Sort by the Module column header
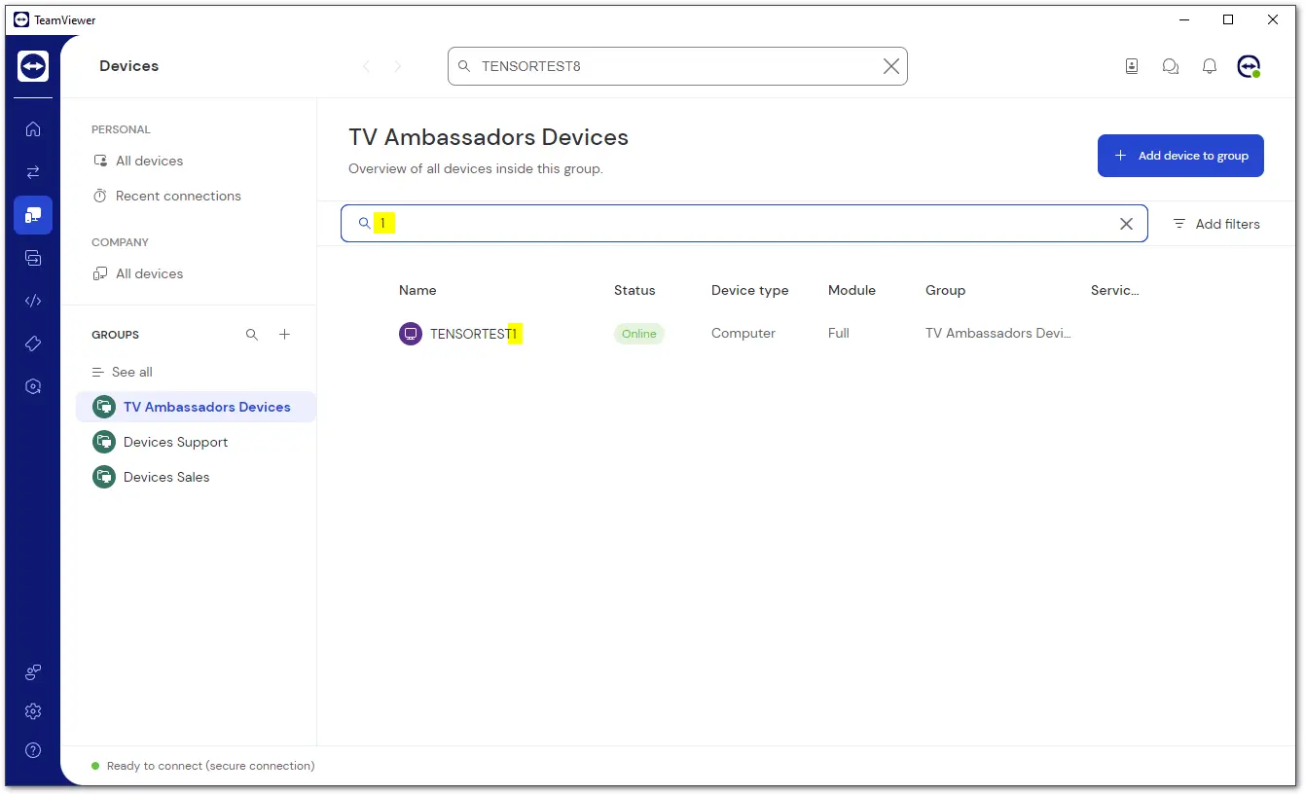This screenshot has width=1305, height=795. pyautogui.click(x=852, y=290)
